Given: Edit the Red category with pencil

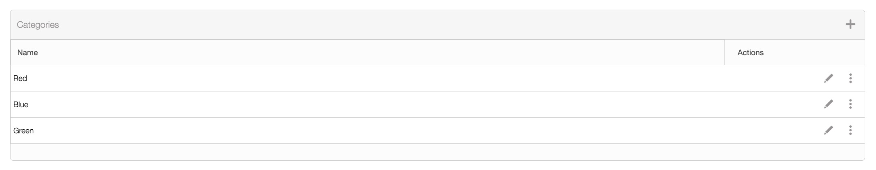Looking at the screenshot, I should click(828, 78).
